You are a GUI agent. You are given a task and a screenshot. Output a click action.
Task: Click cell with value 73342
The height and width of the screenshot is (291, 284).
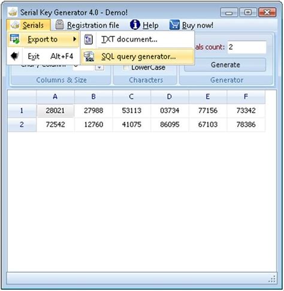coord(246,111)
